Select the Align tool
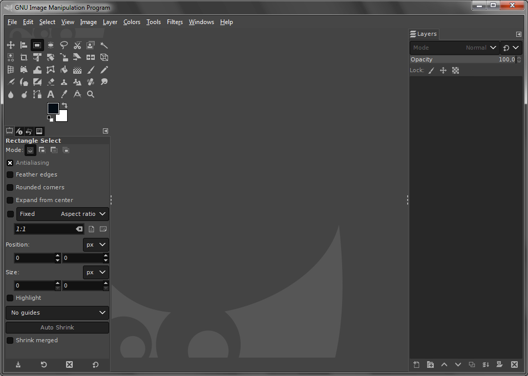This screenshot has width=528, height=376. pos(24,45)
